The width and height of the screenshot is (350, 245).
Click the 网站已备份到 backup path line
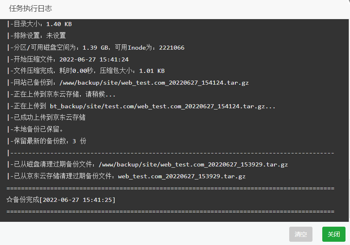tap(128, 83)
